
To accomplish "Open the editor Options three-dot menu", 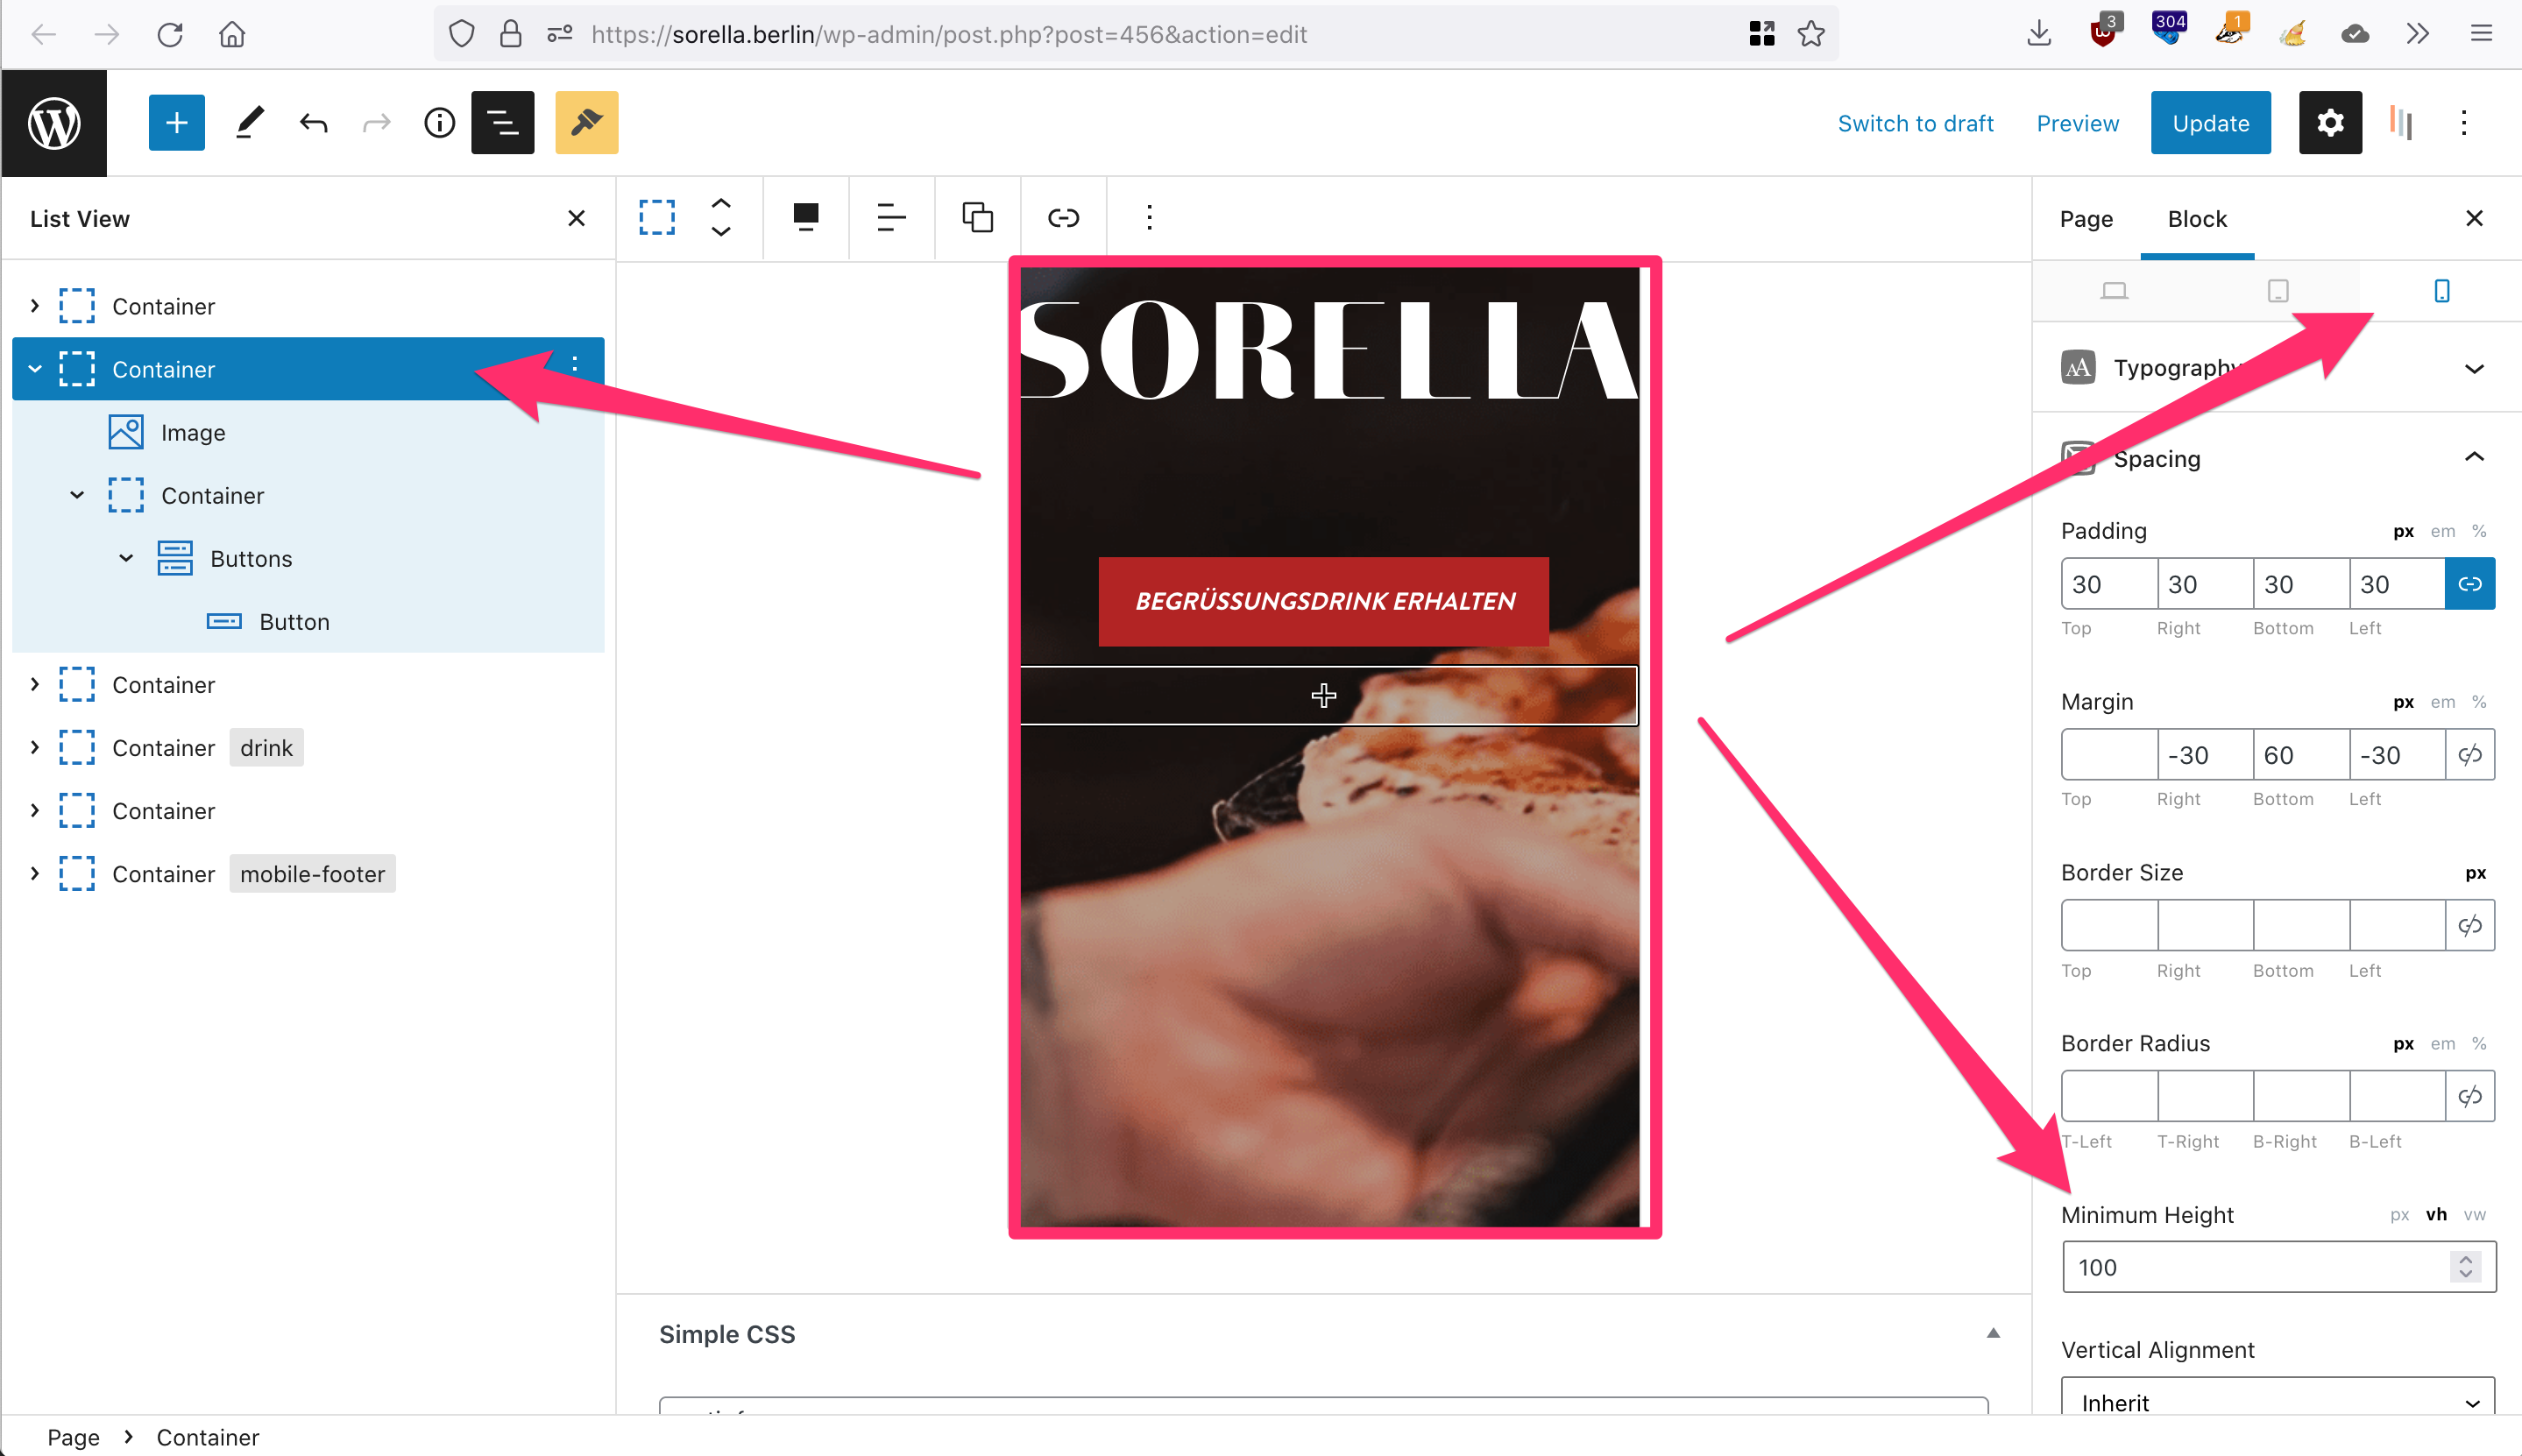I will [x=2464, y=123].
